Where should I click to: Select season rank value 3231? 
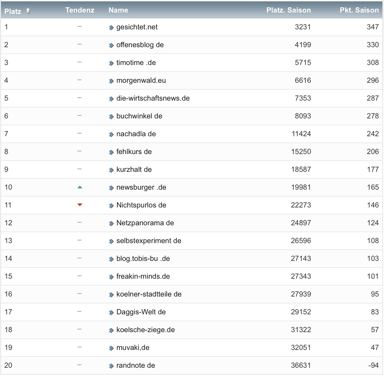pyautogui.click(x=303, y=27)
